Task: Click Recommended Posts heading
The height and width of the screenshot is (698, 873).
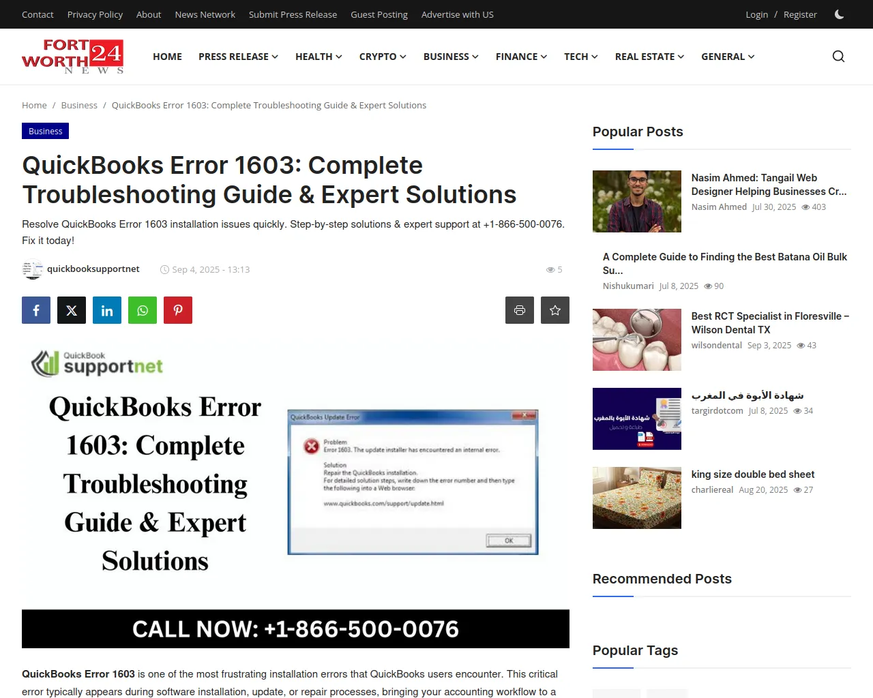Action: (662, 579)
